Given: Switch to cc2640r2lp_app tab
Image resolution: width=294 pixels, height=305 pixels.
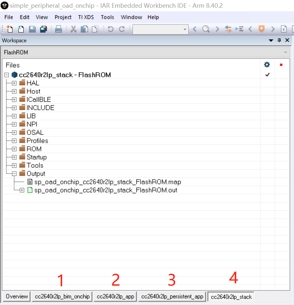Looking at the screenshot, I should click(115, 296).
